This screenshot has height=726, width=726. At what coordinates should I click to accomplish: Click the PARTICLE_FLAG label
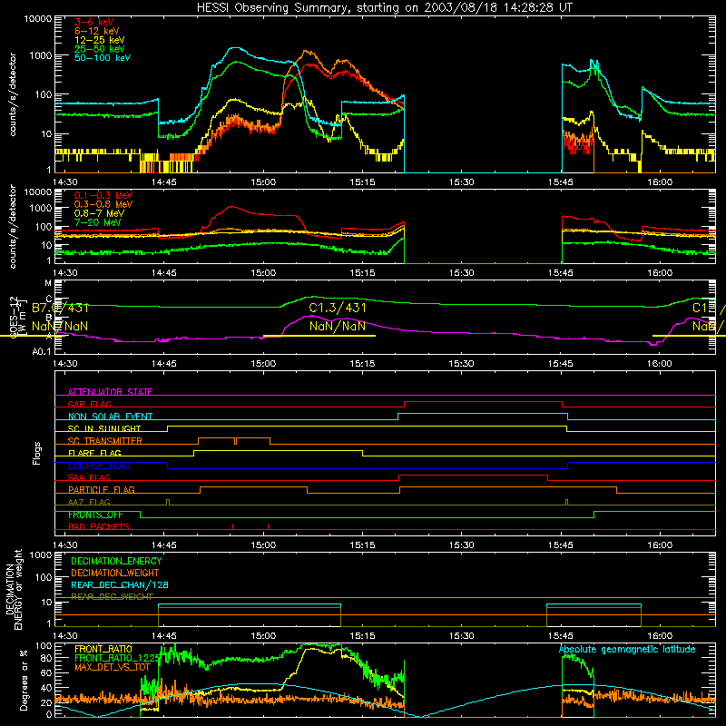coord(102,490)
